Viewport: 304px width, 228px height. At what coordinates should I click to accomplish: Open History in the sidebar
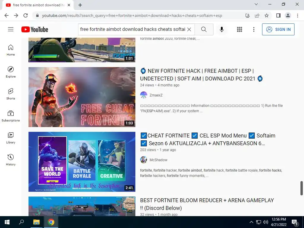[11, 160]
